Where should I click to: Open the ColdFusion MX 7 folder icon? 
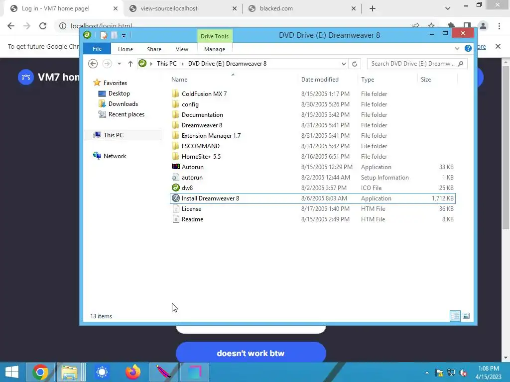(175, 94)
